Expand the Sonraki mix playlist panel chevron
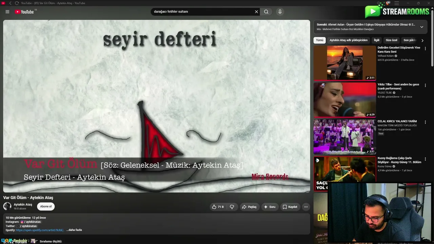The width and height of the screenshot is (434, 244). (x=421, y=27)
